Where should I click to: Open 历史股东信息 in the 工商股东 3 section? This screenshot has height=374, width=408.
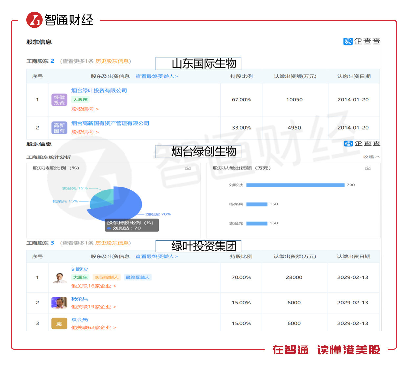112,243
